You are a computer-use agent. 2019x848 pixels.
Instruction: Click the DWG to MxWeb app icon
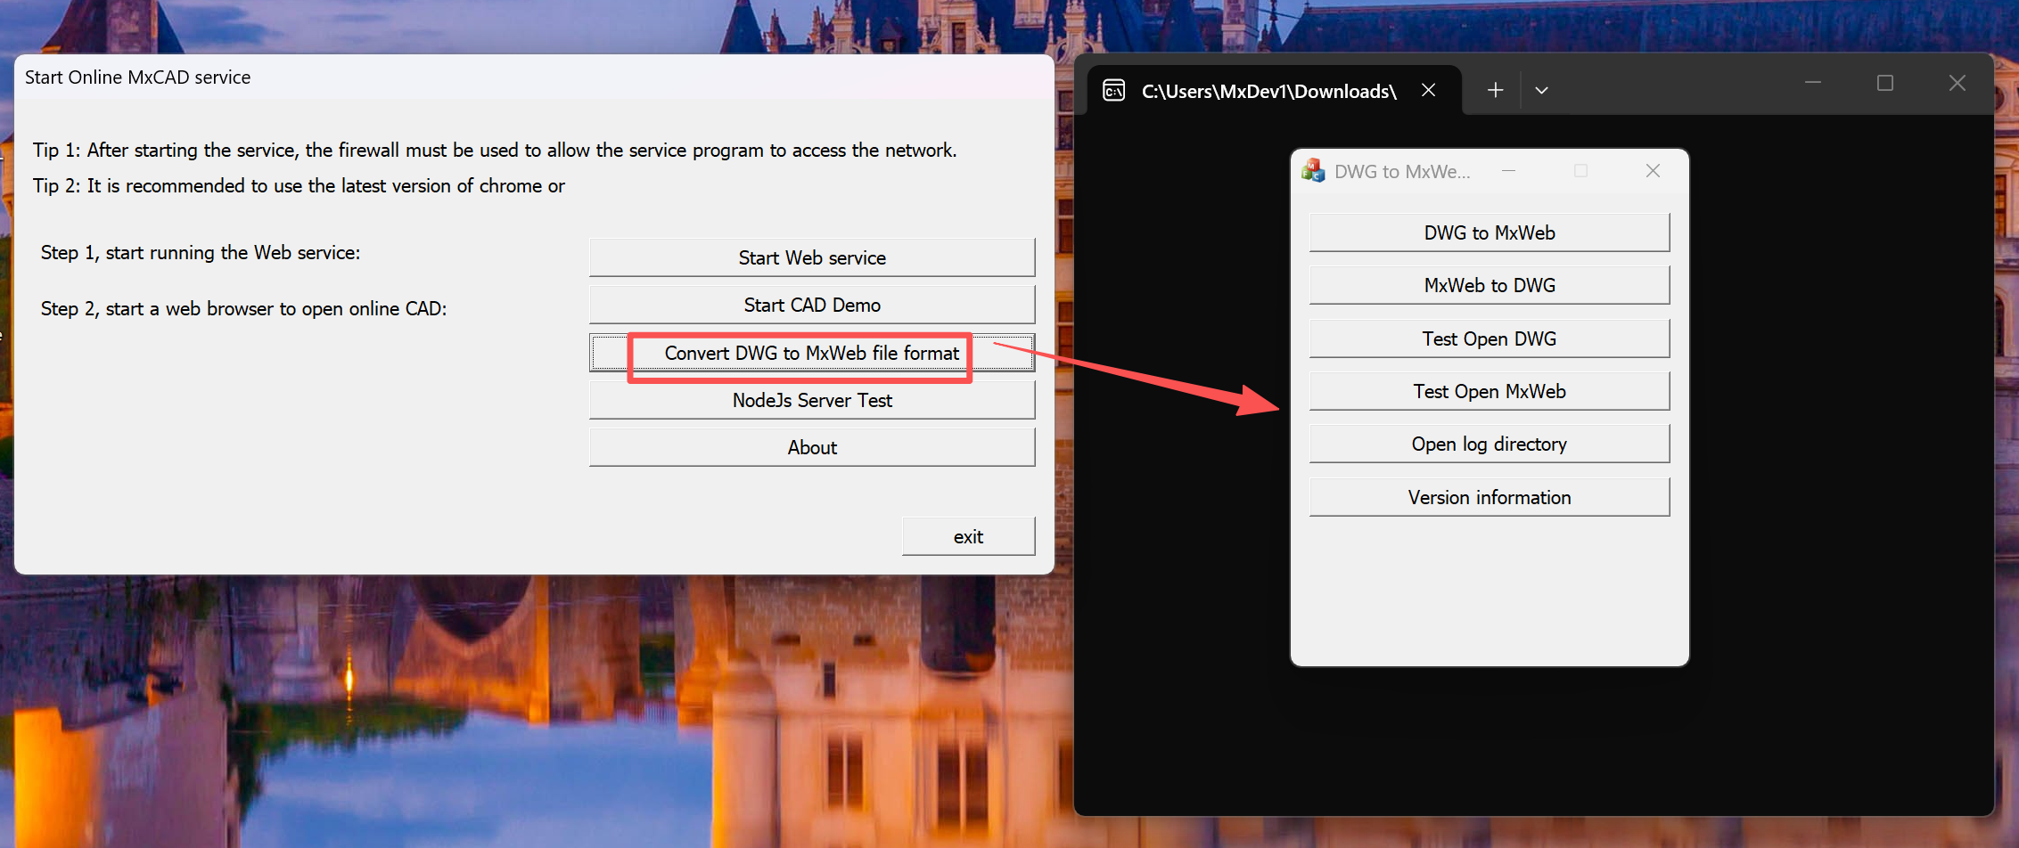click(x=1313, y=171)
